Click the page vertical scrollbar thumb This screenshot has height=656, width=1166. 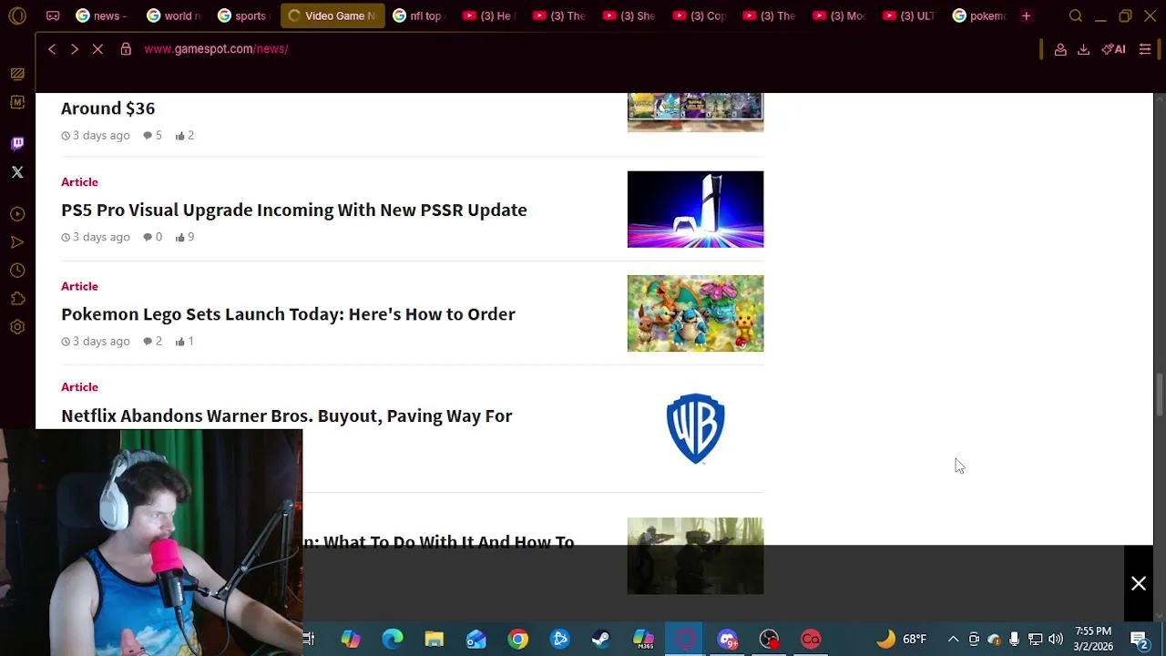pos(1159,394)
